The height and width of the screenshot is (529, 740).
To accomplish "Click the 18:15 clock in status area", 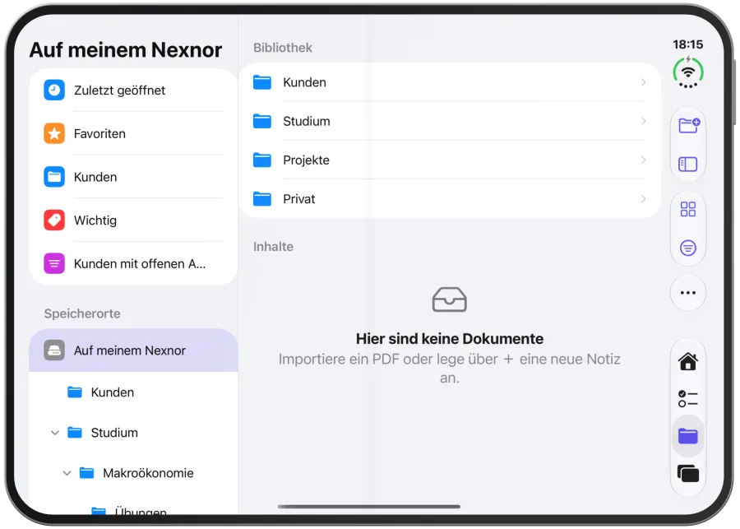I will point(687,44).
